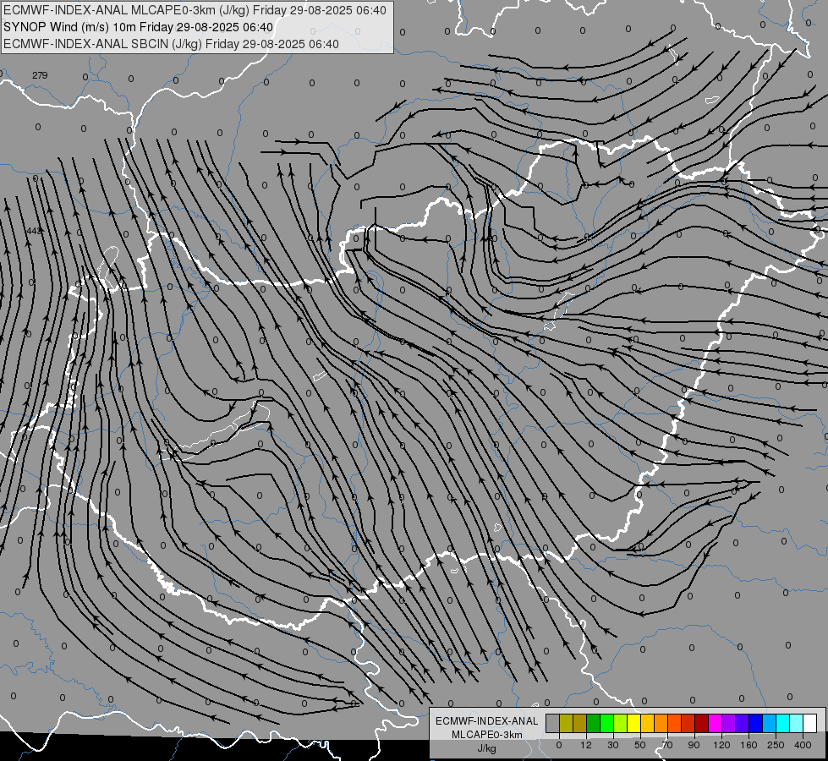
Task: Click the red legend swatch left of 90
Action: coord(688,723)
